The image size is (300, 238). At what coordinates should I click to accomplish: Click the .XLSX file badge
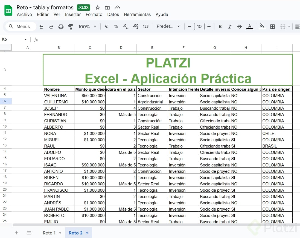(84, 7)
